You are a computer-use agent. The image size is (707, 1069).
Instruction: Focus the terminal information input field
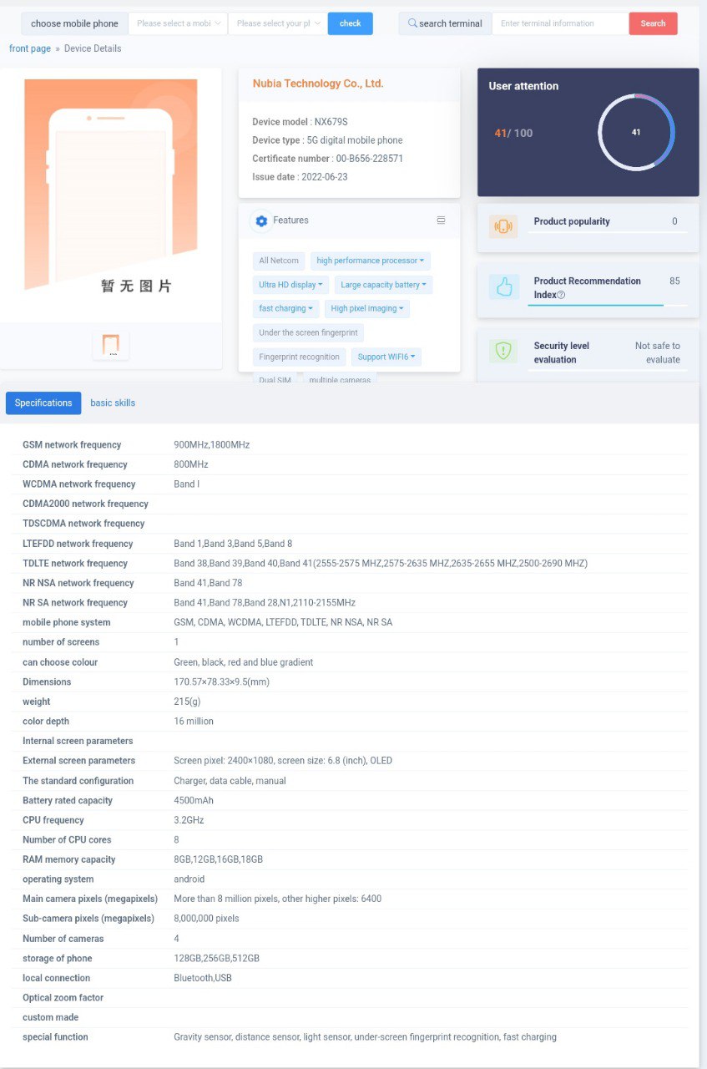[x=560, y=23]
